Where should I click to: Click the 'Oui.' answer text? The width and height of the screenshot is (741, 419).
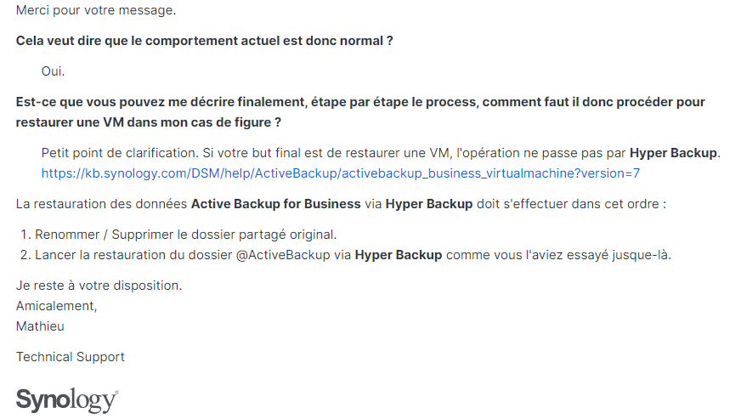pyautogui.click(x=53, y=71)
